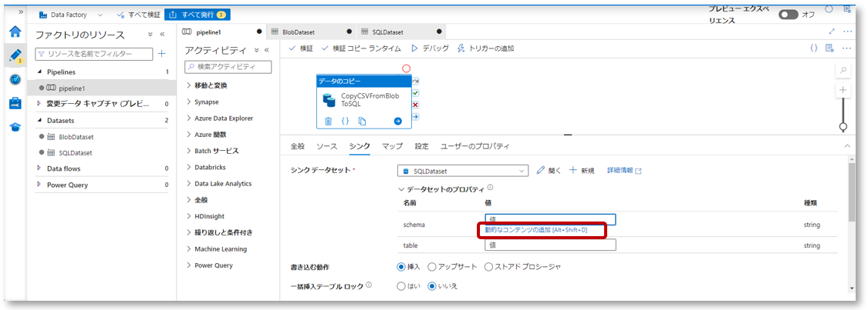Switch to the pipeline1 editor tab
868x310 pixels.
coord(221,32)
